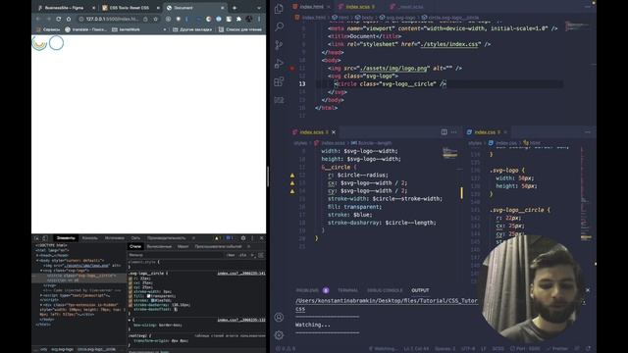Screen dimensions: 628x353
Task: Click the warning icon beside the r: $circle--radius line
Action: tap(292, 176)
